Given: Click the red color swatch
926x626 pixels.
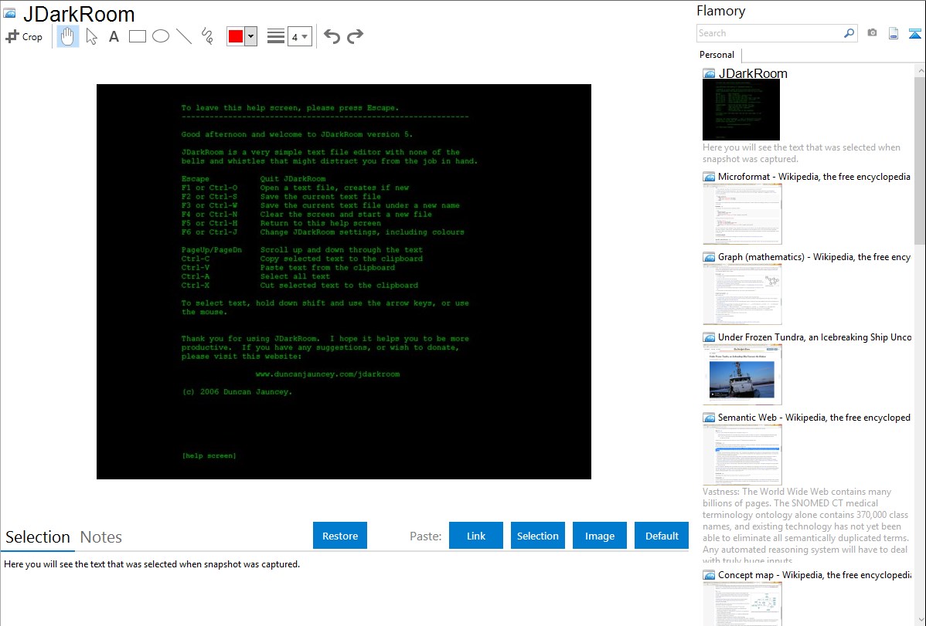Looking at the screenshot, I should (x=236, y=36).
